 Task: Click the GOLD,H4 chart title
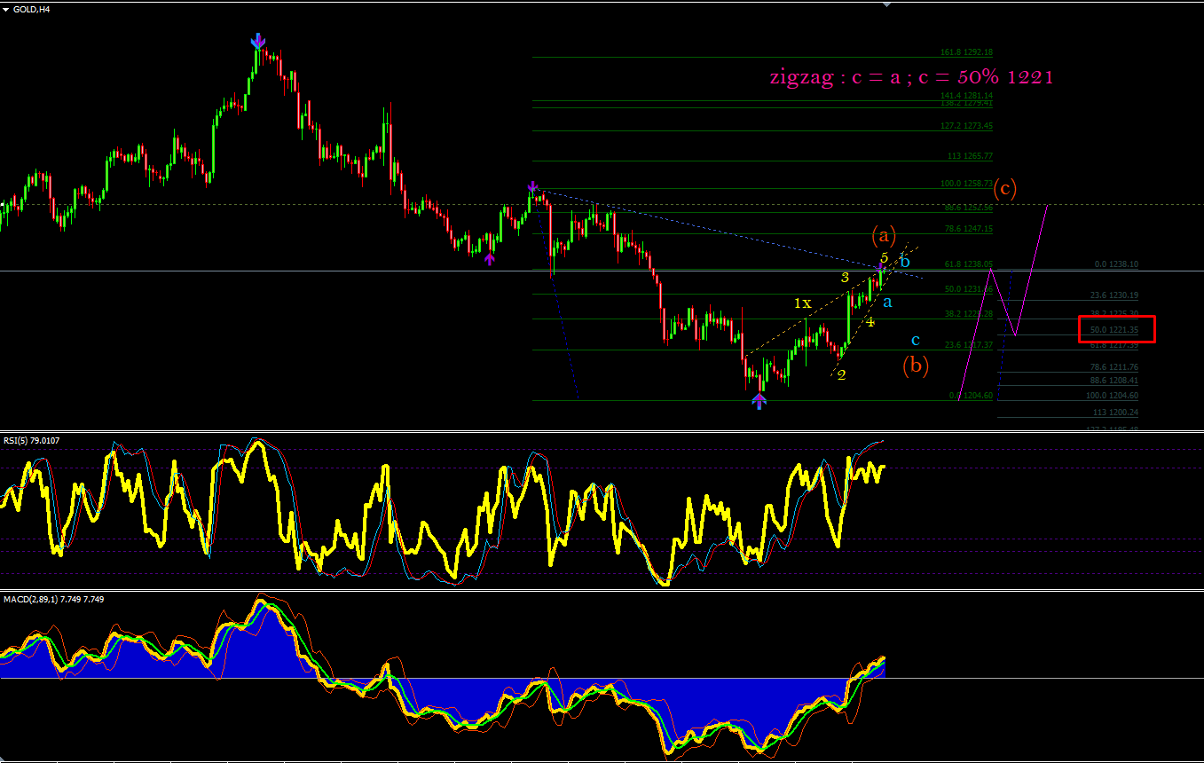click(x=31, y=9)
